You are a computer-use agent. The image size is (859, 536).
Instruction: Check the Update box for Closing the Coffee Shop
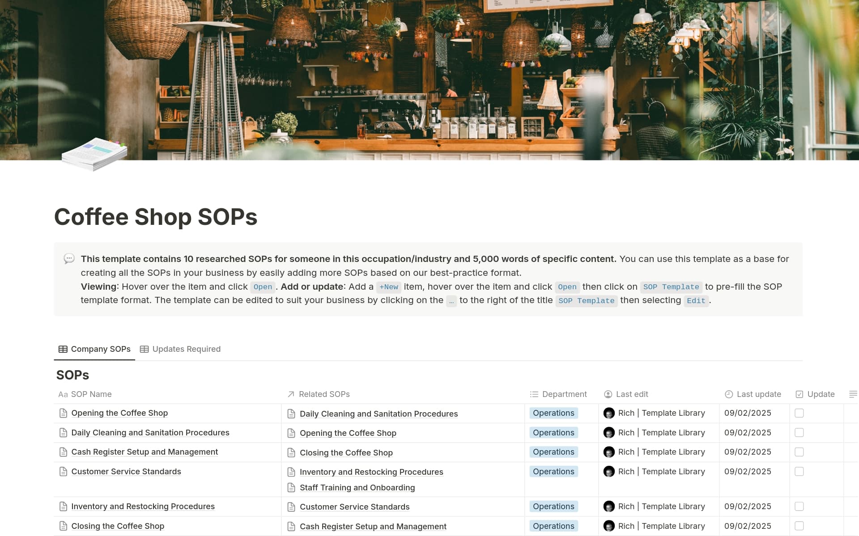click(799, 526)
